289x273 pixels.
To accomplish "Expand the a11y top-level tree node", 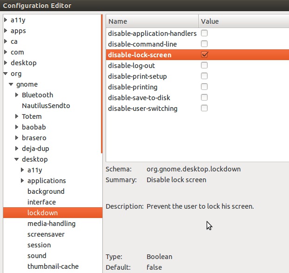I will coord(6,20).
